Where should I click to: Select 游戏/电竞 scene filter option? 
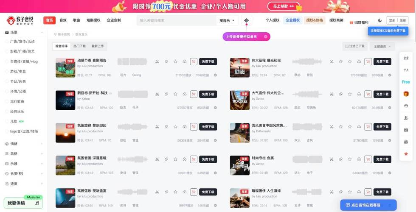point(18,71)
